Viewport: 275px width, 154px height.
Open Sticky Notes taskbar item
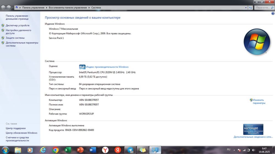[142, 150]
